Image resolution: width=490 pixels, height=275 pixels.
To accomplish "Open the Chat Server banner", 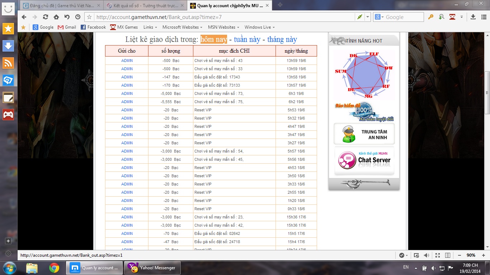I will [364, 161].
